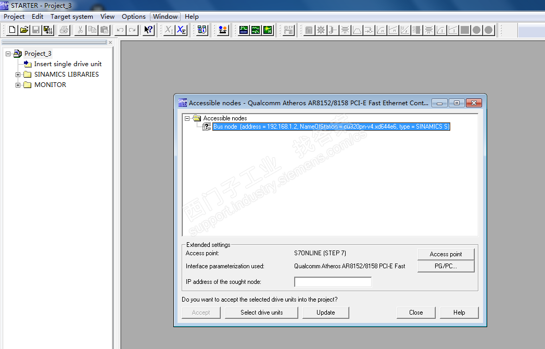Click the Accessible nodes toolbar icon
This screenshot has width=545, height=349.
(x=202, y=30)
